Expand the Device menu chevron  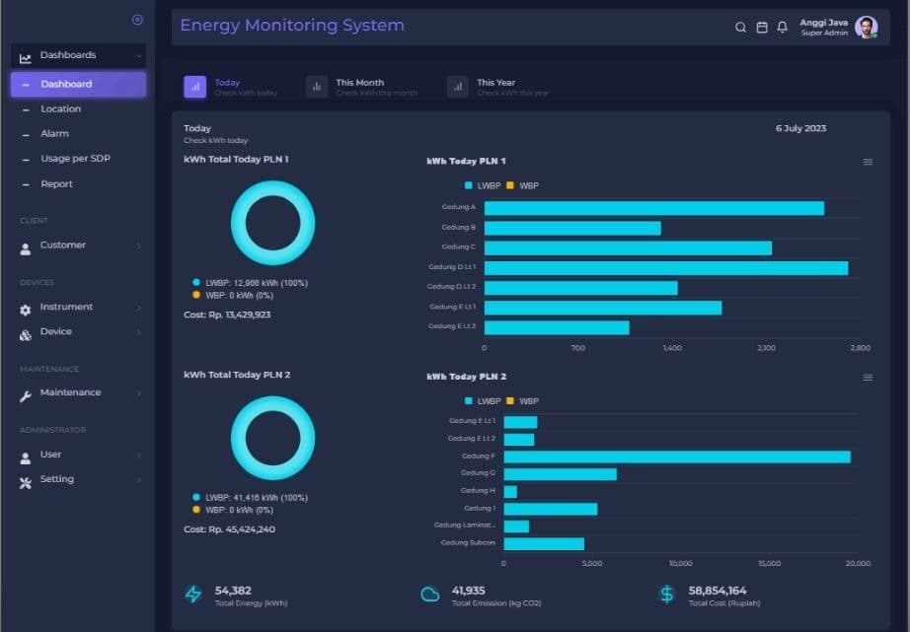click(139, 332)
